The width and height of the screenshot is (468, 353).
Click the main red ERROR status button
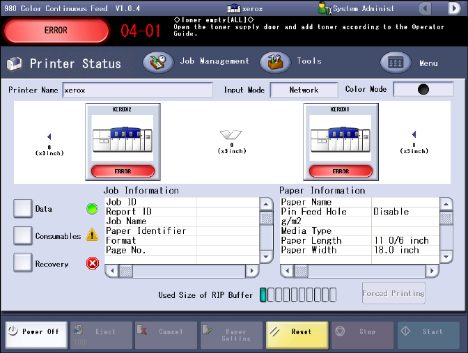click(56, 31)
